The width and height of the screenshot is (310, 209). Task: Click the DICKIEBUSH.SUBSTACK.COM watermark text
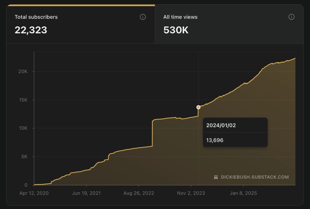pyautogui.click(x=255, y=177)
